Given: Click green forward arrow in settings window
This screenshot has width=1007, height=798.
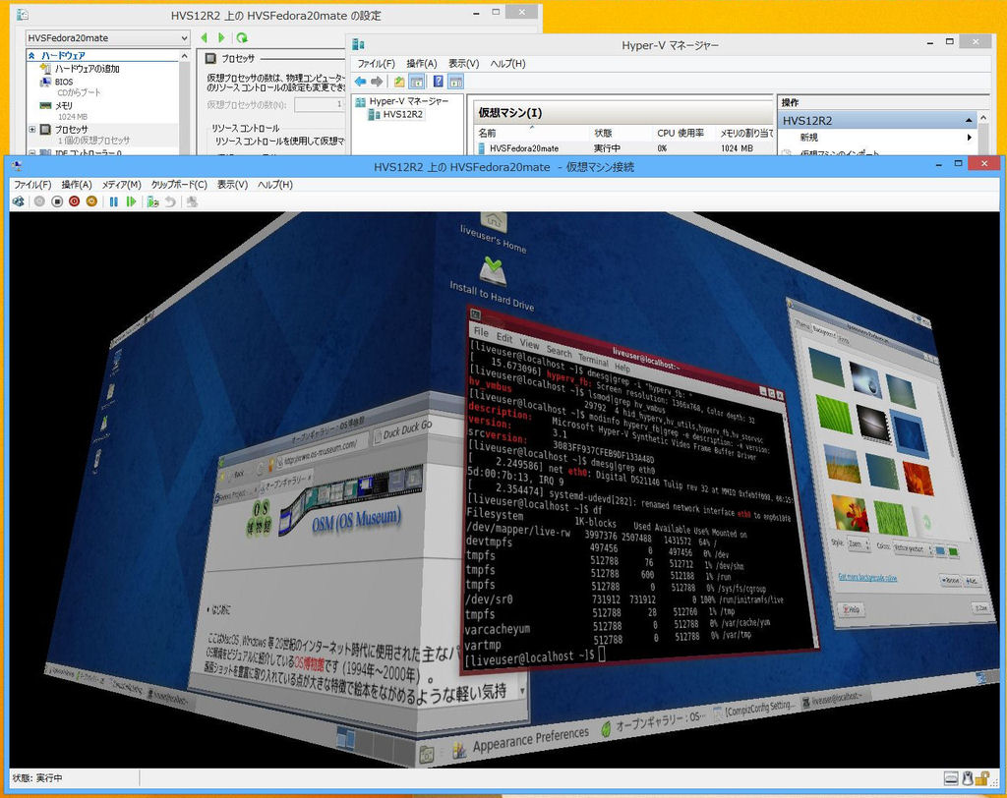Looking at the screenshot, I should coord(221,38).
